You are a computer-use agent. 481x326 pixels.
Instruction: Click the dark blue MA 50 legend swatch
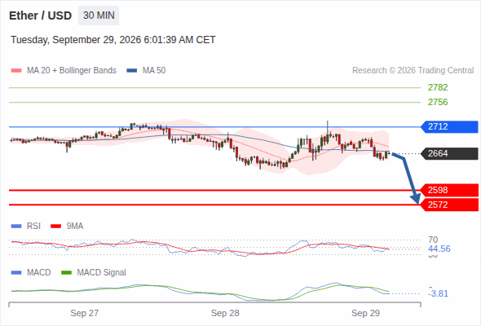click(x=132, y=71)
